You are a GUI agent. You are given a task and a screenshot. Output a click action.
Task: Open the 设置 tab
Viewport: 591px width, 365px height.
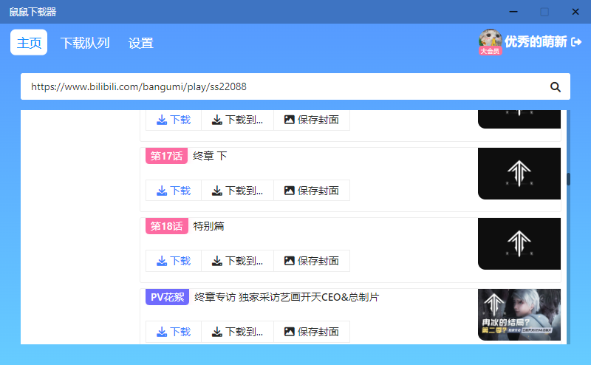(140, 43)
